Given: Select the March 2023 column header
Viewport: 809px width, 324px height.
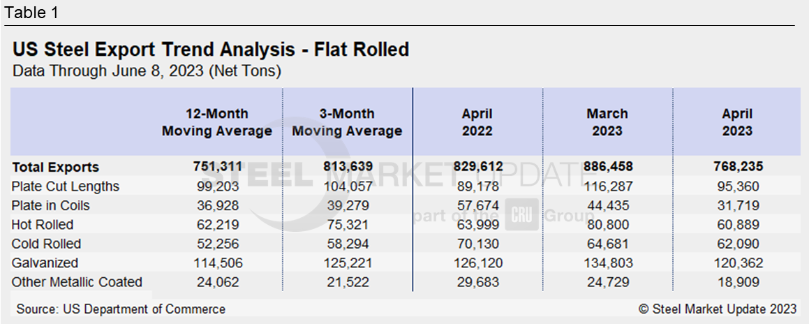Looking at the screenshot, I should coord(607,122).
